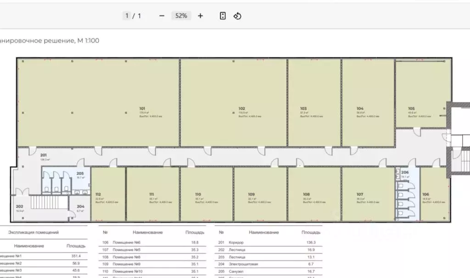470x278 pixels.
Task: Click room 105 on the floor plan
Action: (x=411, y=109)
